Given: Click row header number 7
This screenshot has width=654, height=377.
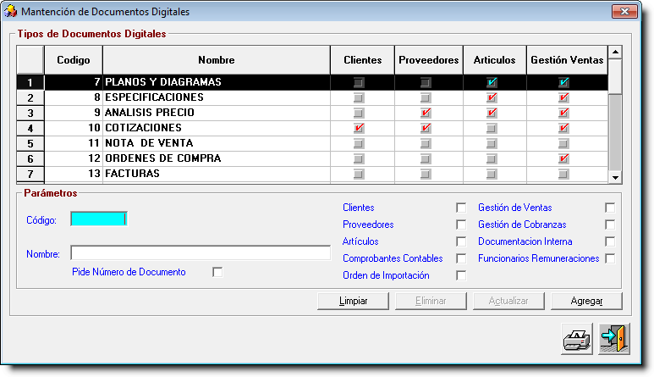Looking at the screenshot, I should pyautogui.click(x=30, y=174).
